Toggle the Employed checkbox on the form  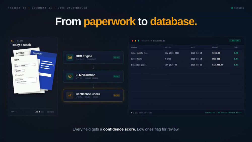coord(16,75)
